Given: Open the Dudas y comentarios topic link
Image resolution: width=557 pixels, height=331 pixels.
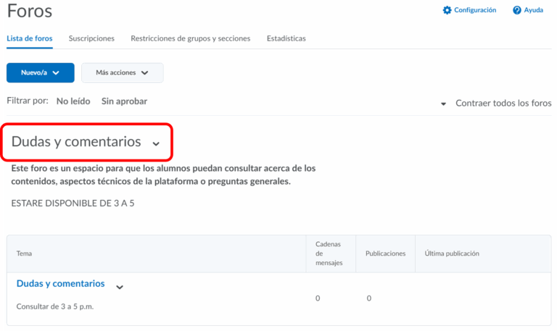Looking at the screenshot, I should point(60,284).
